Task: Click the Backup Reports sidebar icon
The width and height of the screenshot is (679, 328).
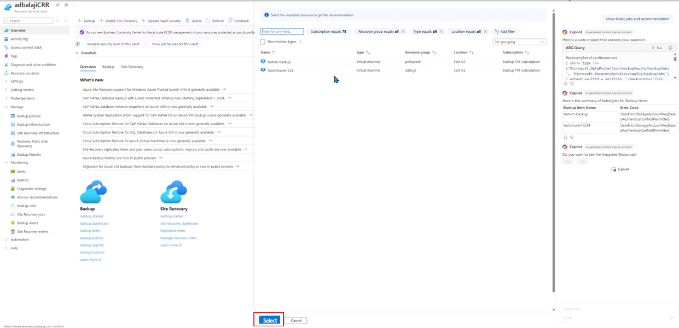Action: [13, 155]
